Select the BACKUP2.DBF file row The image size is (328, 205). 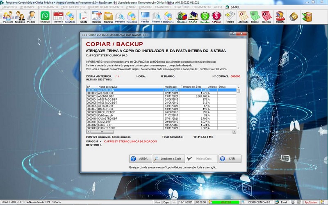click(161, 112)
